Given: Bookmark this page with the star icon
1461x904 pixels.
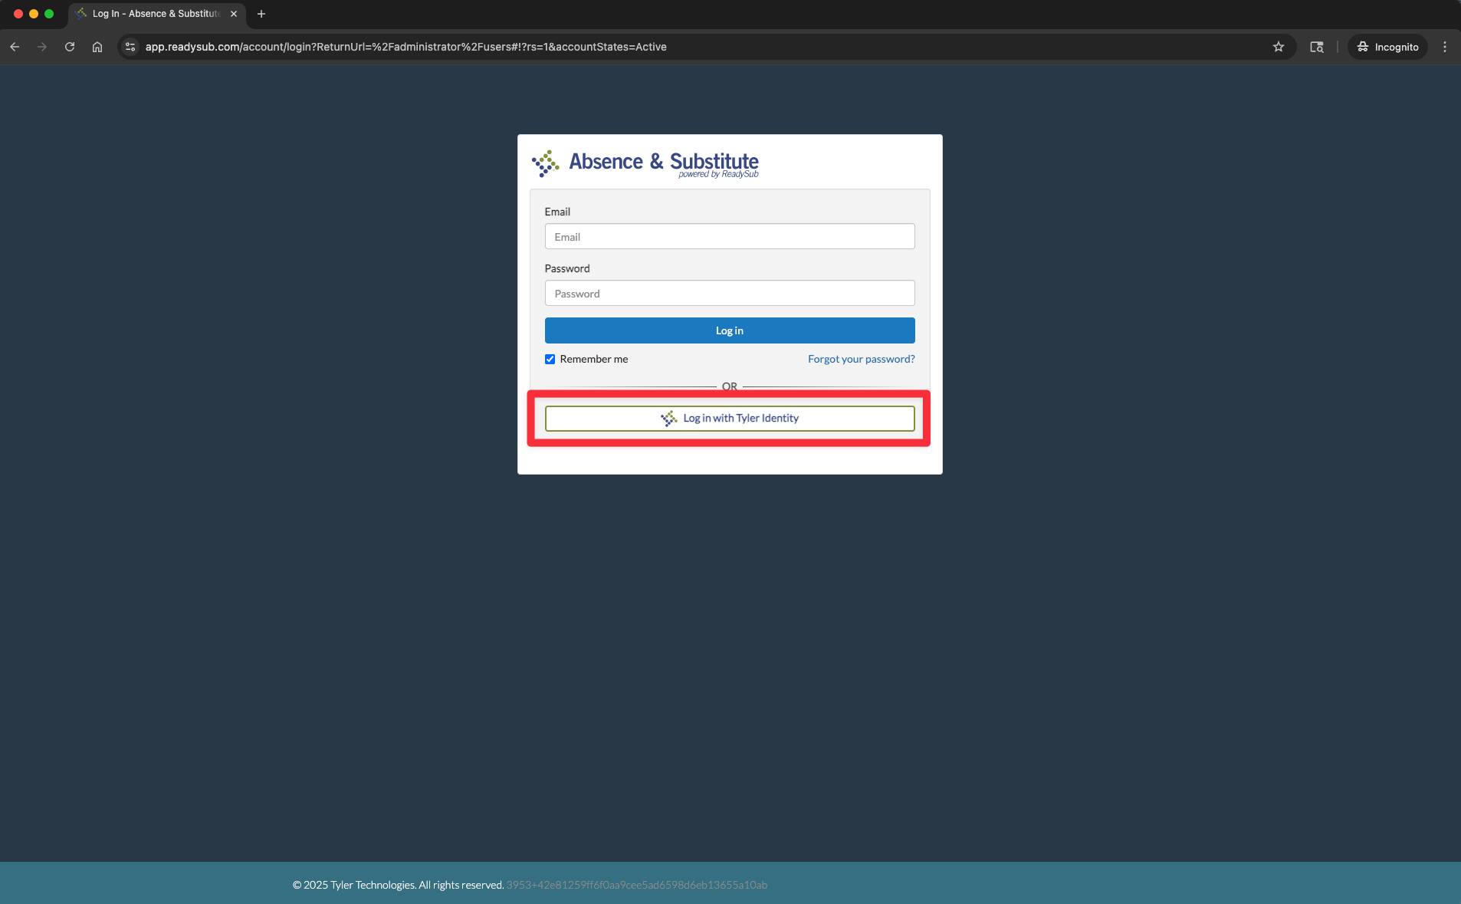Looking at the screenshot, I should pyautogui.click(x=1279, y=47).
